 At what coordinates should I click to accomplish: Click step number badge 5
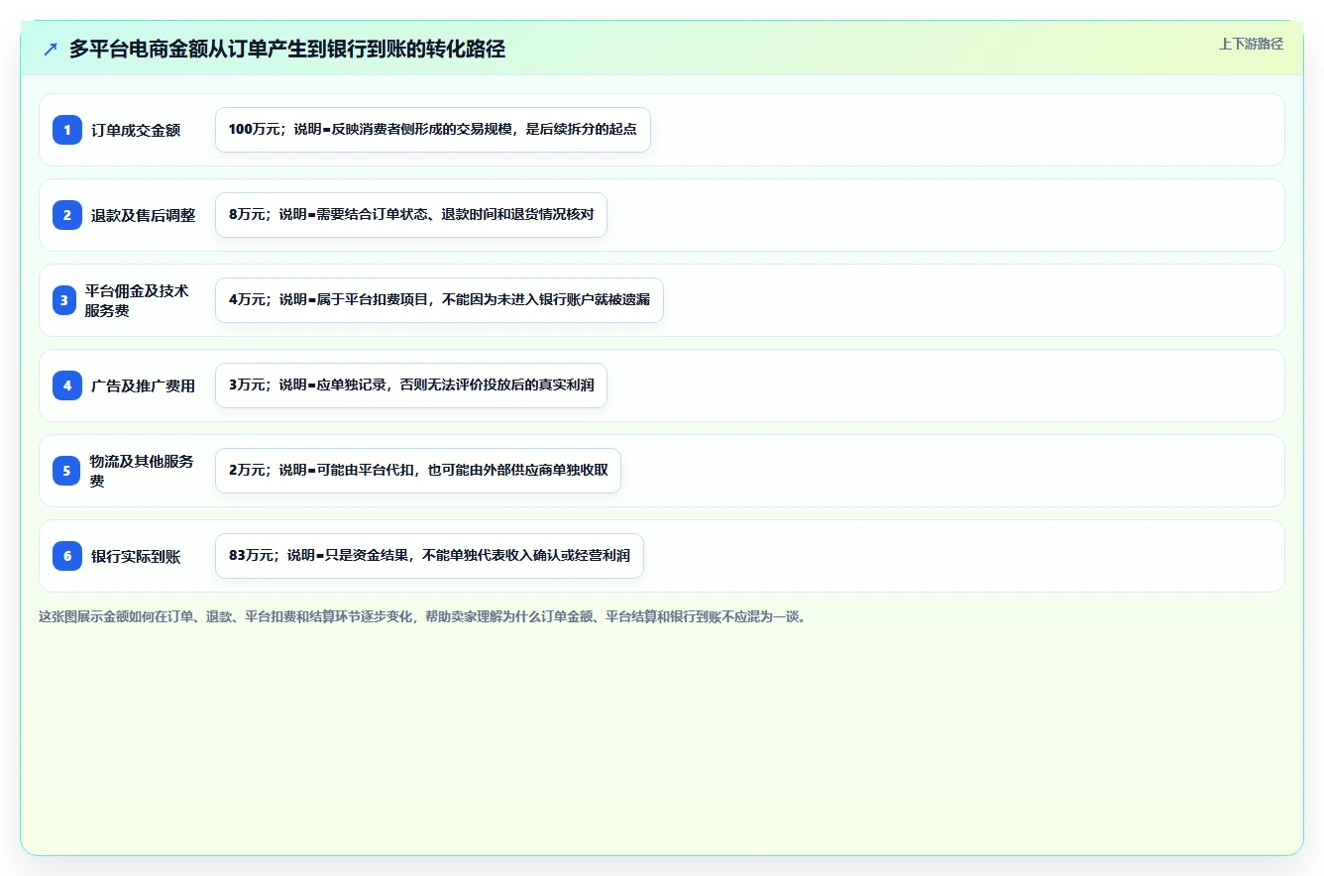67,471
